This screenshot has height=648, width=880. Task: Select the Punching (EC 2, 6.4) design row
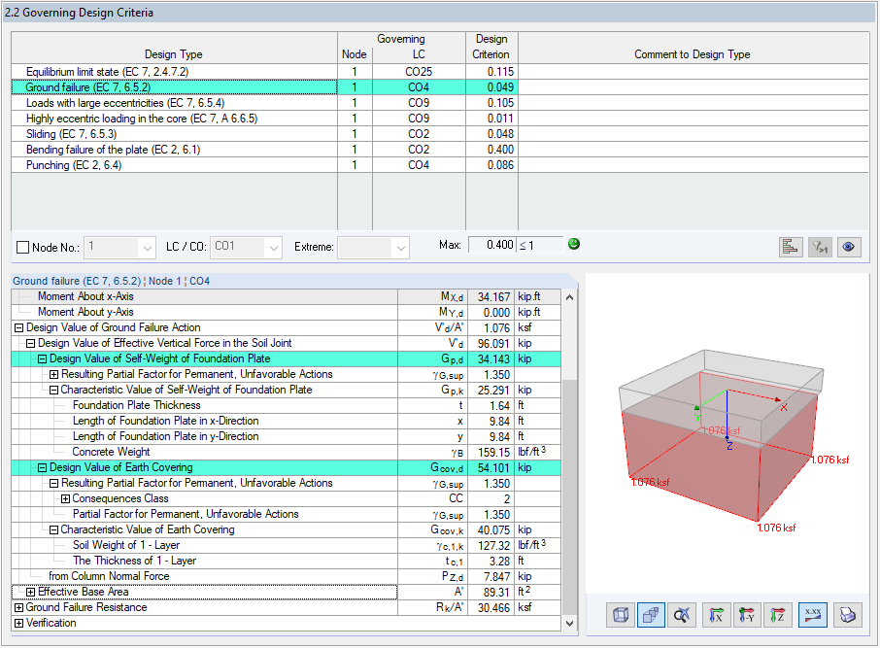coord(117,164)
